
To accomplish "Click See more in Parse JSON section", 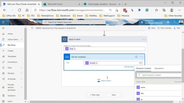I will [178, 82].
